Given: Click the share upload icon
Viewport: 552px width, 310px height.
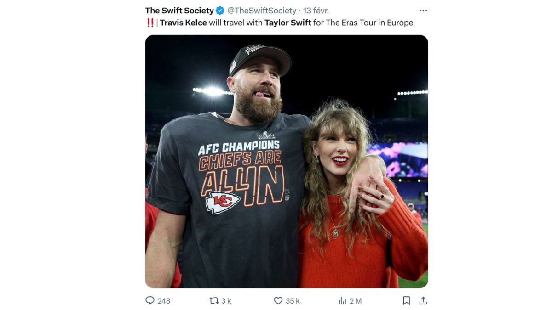Looking at the screenshot, I should point(423,301).
